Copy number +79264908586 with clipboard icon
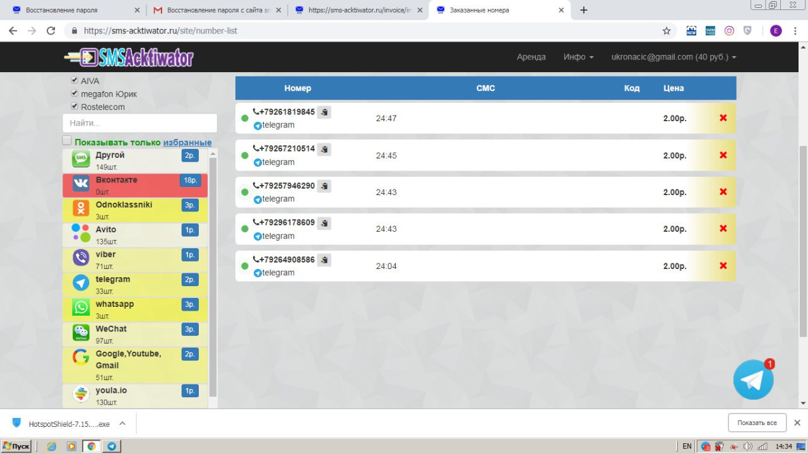This screenshot has height=454, width=808. 324,260
